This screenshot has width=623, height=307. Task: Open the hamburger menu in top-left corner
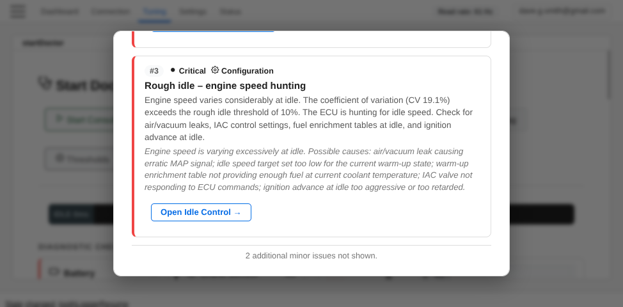pyautogui.click(x=19, y=11)
